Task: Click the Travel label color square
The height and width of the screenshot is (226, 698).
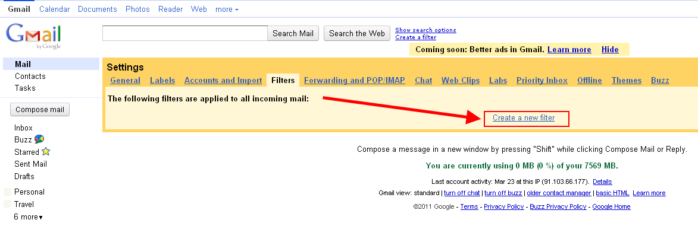Action: pos(7,204)
